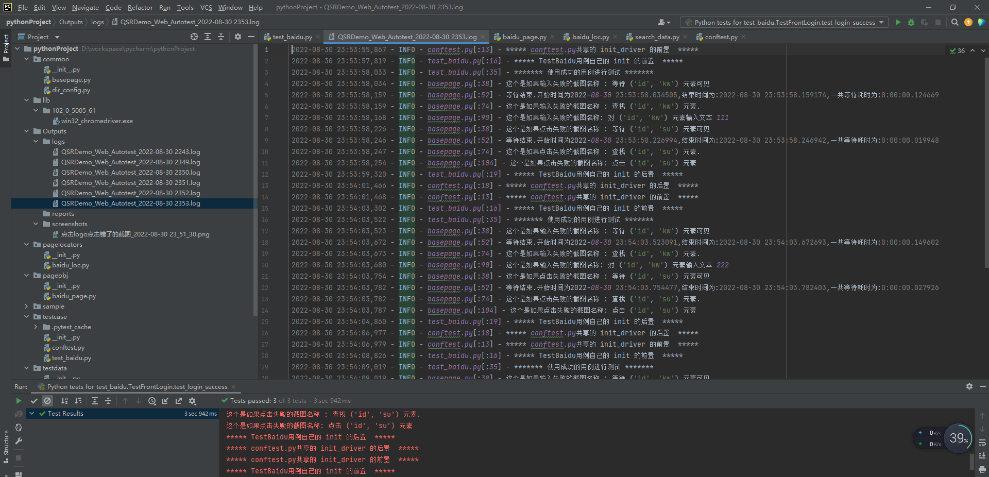
Task: Collapse the Test Results node
Action: [32, 414]
